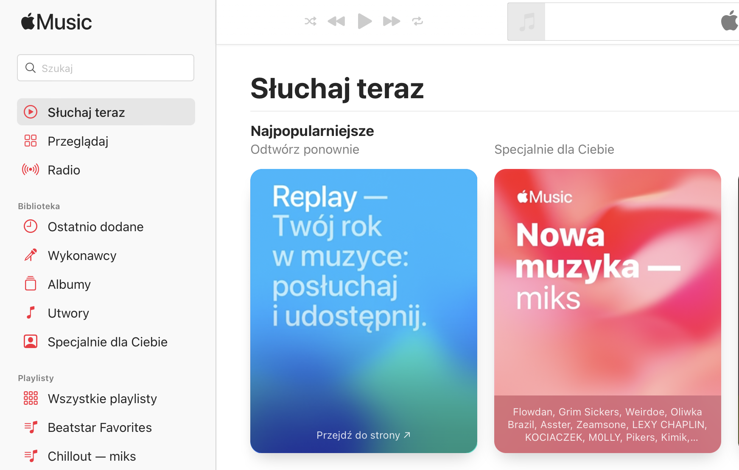Viewport: 739px width, 470px height.
Task: Click the Biblioteka section header
Action: (39, 206)
